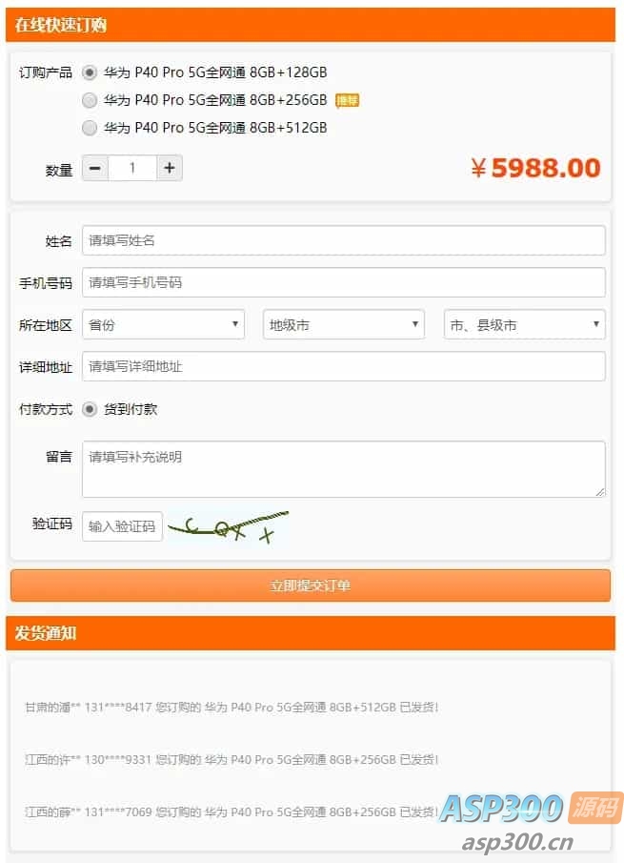Open the 市、县级市 dropdown
The width and height of the screenshot is (624, 863).
(x=525, y=324)
